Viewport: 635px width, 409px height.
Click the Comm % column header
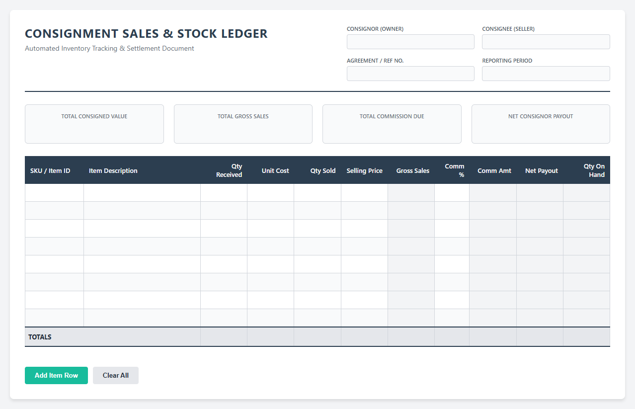(452, 170)
